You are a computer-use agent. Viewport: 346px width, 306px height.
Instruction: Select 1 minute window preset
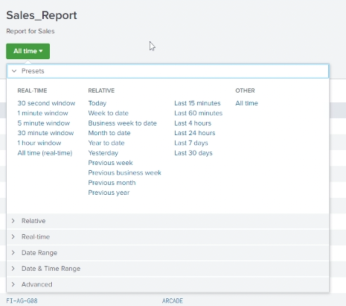43,113
